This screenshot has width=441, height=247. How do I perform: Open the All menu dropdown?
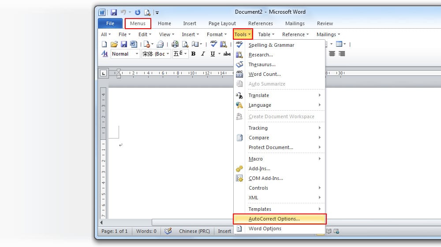106,34
